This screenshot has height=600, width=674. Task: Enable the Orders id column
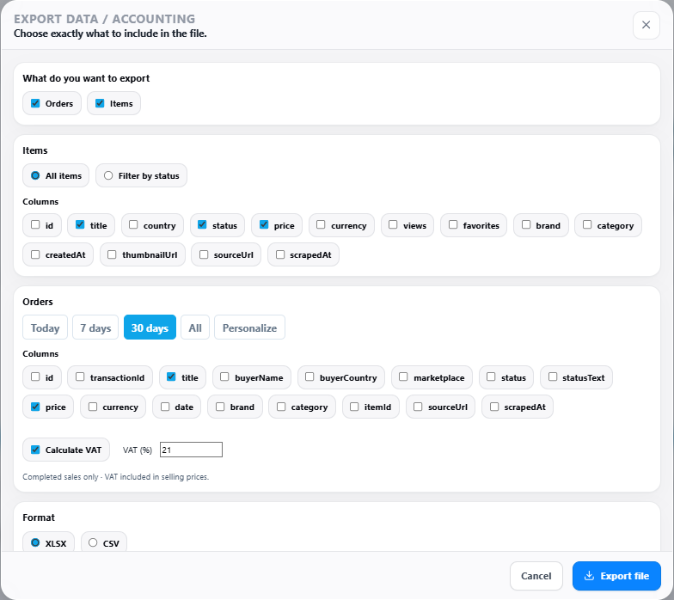pos(35,377)
